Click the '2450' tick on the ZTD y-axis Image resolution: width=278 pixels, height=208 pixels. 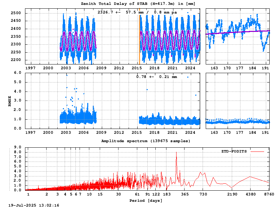coord(16,21)
